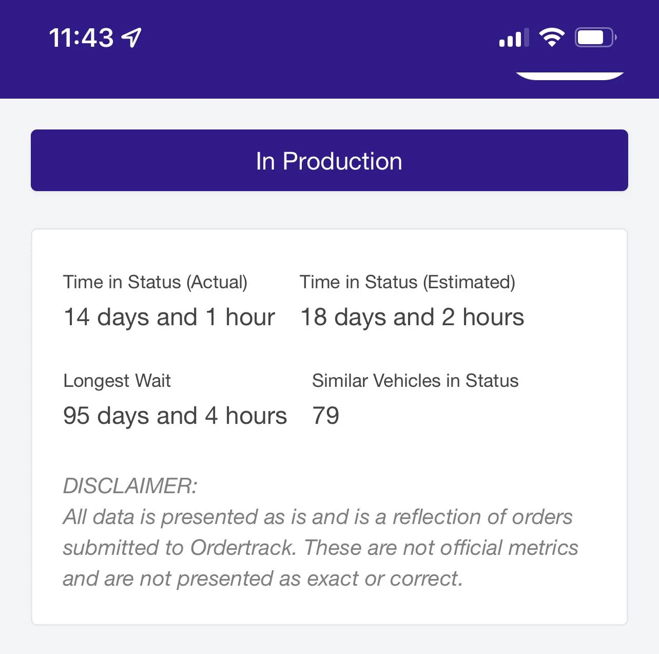Tap the DISCLAIMER heading
The width and height of the screenshot is (659, 654).
130,485
